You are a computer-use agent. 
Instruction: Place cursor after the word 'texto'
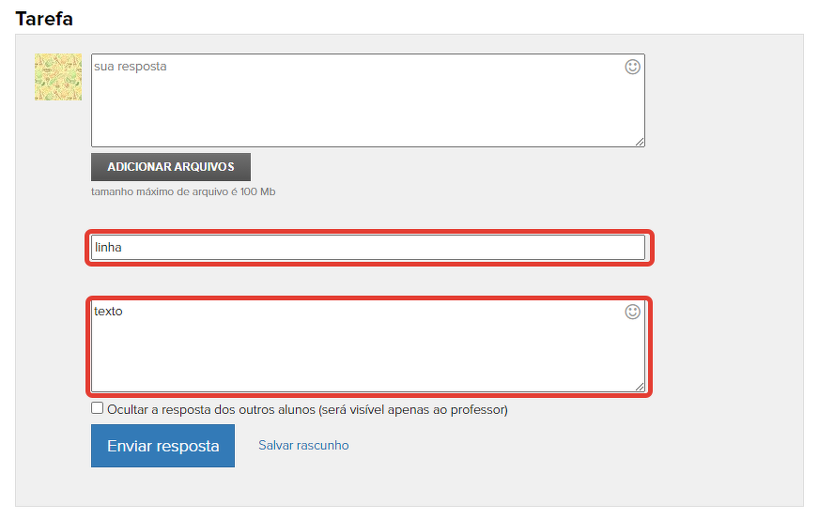[x=124, y=312]
